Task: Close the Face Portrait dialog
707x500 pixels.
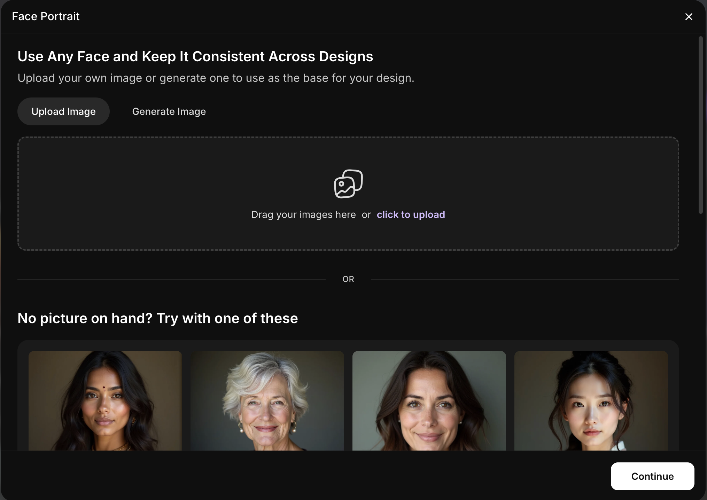Action: pos(689,17)
